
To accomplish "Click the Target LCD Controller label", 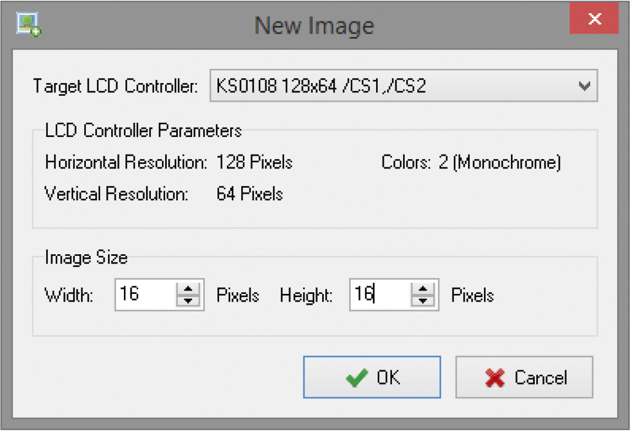I will (x=115, y=86).
